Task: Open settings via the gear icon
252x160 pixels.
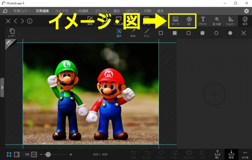Action: coord(246,11)
